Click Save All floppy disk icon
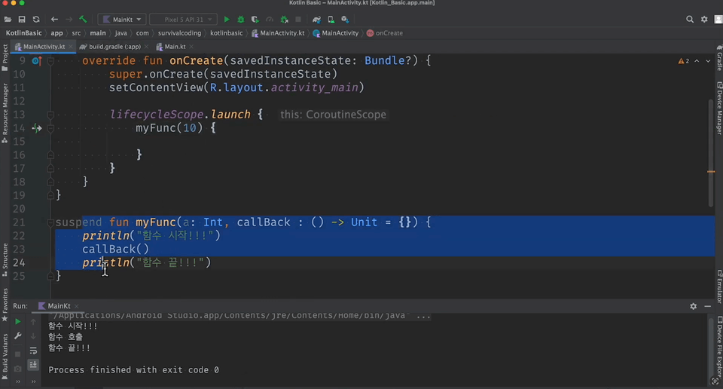 [x=22, y=20]
